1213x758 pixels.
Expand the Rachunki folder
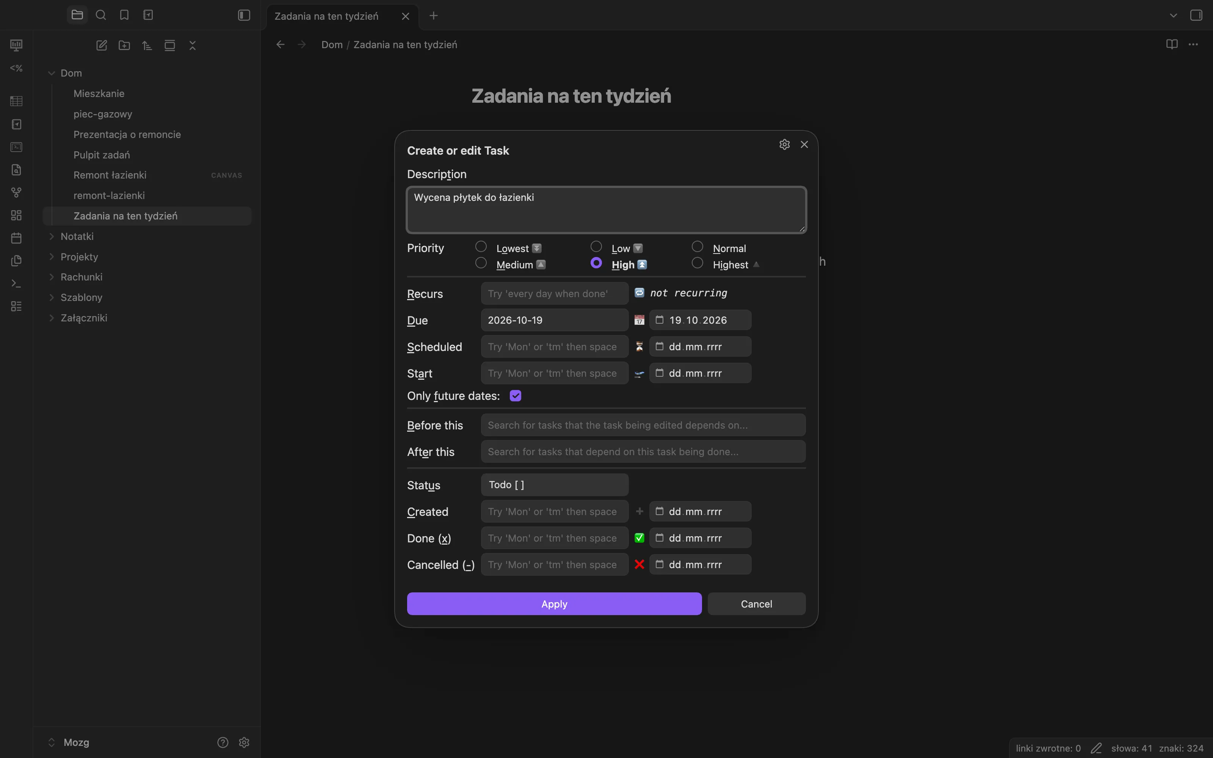pyautogui.click(x=51, y=277)
